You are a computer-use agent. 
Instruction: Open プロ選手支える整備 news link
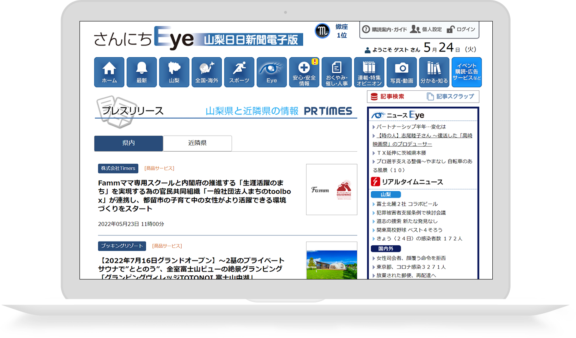click(x=423, y=166)
